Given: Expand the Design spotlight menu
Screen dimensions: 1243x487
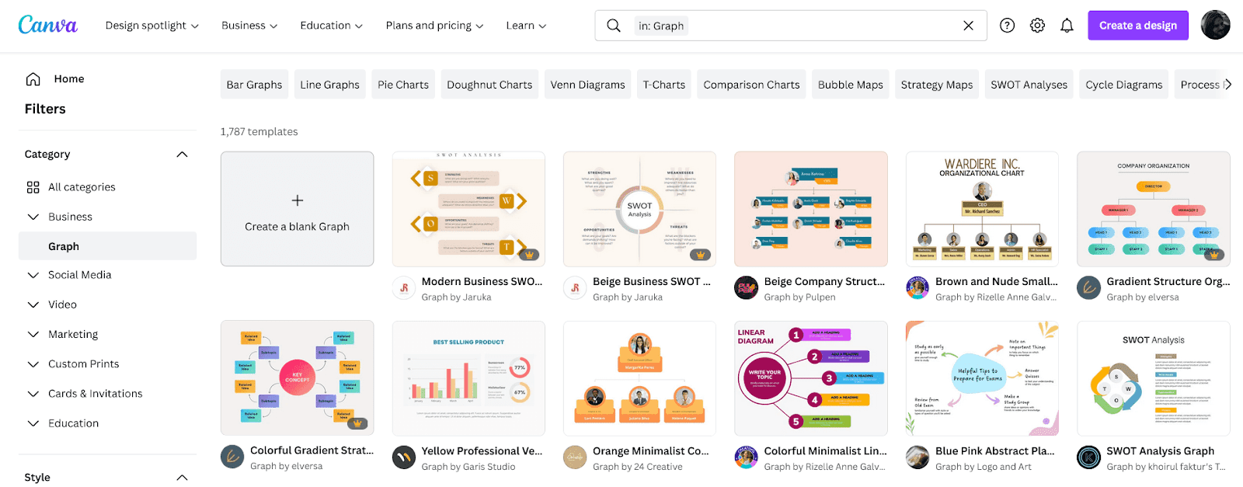Looking at the screenshot, I should click(x=152, y=26).
